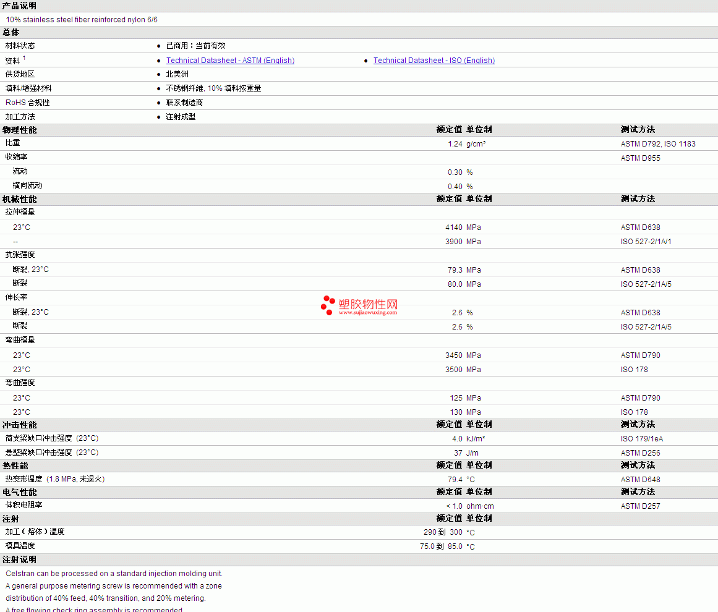718x612 pixels.
Task: Click the 'ISO 527-2/1A/1' test method
Action: [646, 241]
